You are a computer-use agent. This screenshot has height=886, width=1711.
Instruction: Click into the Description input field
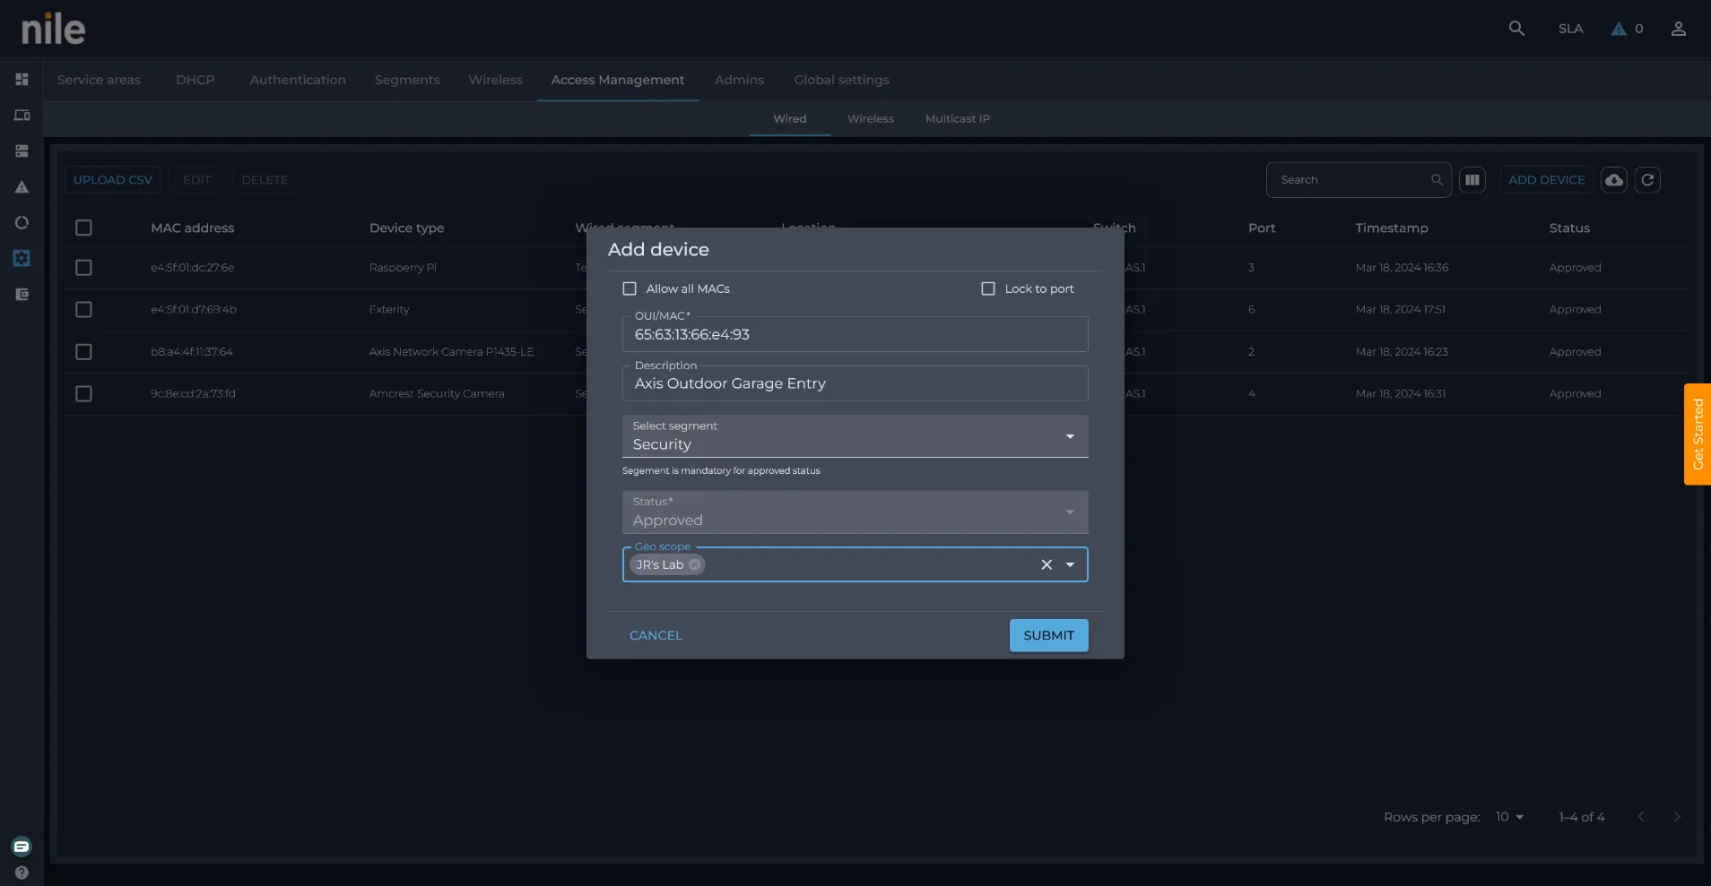[855, 384]
